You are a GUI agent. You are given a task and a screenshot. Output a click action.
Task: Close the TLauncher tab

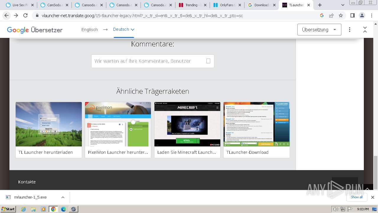pyautogui.click(x=309, y=5)
